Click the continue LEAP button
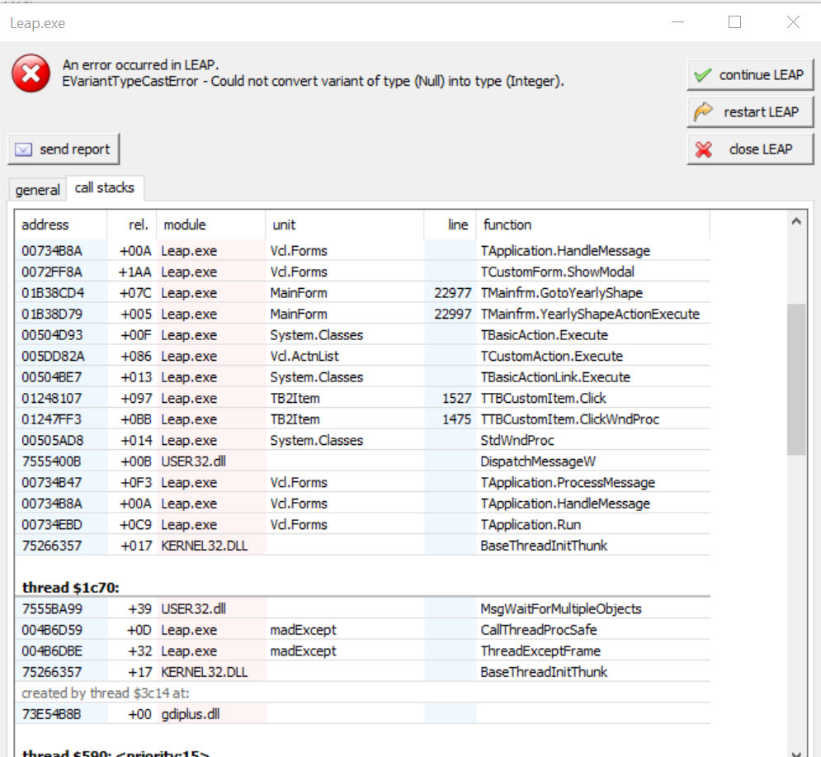 pos(750,75)
